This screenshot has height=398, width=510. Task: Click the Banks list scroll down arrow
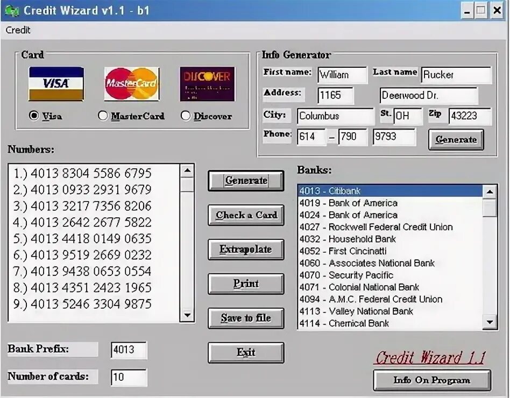[x=490, y=323]
